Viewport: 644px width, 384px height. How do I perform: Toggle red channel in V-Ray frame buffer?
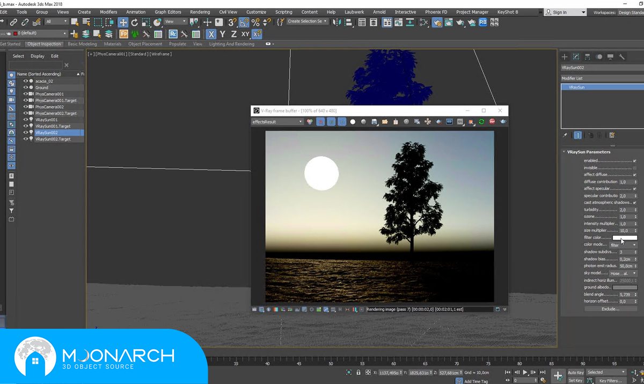320,122
